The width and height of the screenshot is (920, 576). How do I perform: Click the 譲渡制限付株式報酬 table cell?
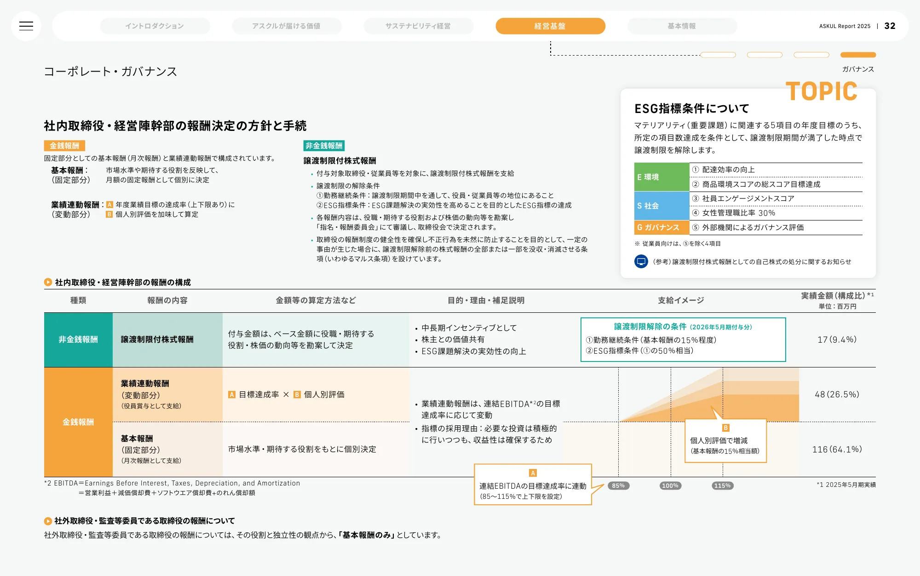point(167,339)
